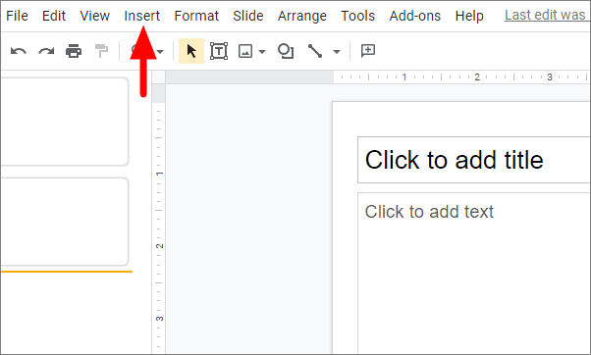Click the Paint format roller icon

(x=101, y=51)
